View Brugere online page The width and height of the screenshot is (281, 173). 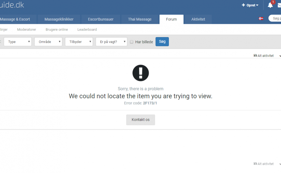(57, 30)
